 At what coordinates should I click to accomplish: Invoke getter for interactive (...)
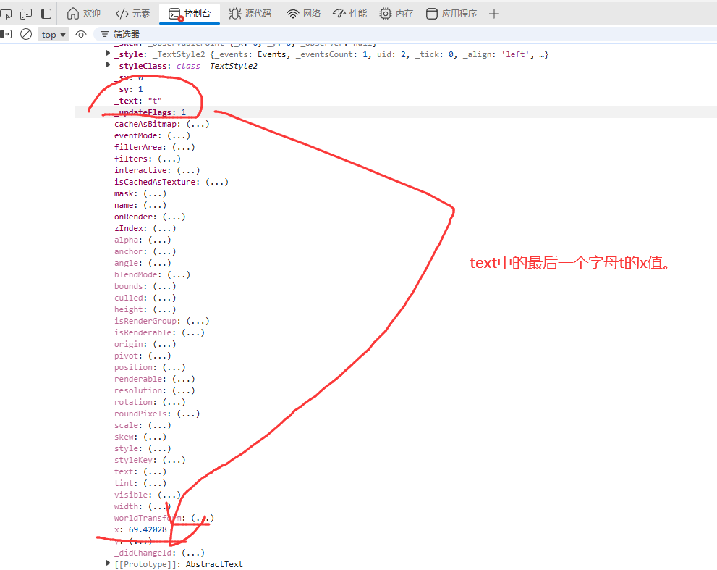coord(188,170)
